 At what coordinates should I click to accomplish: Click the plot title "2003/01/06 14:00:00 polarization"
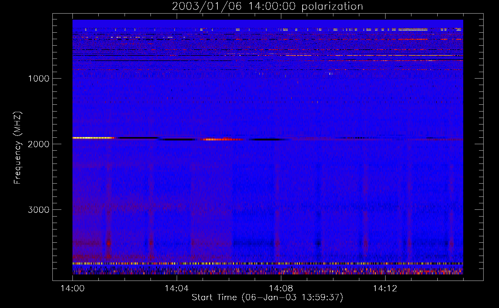(x=267, y=6)
